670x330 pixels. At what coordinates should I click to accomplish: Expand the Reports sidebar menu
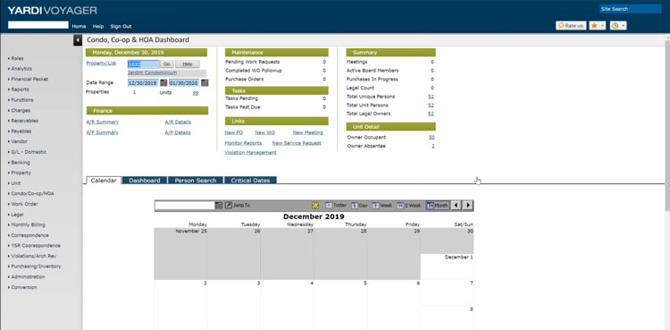click(19, 89)
